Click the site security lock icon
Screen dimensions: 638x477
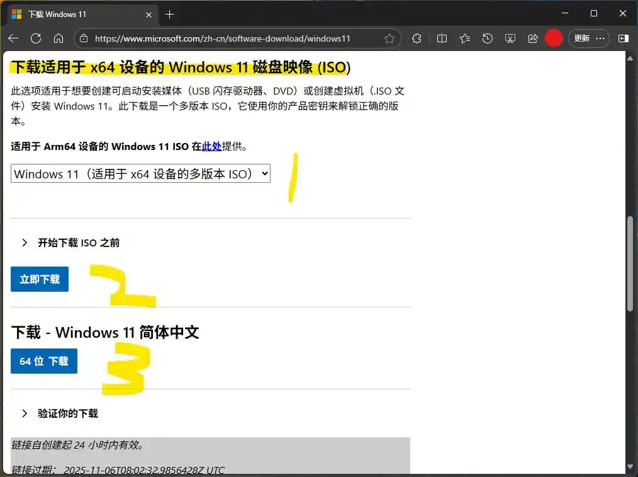coord(84,38)
